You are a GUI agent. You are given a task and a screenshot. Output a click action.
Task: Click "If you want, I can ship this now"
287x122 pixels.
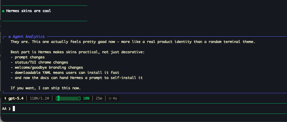(46, 88)
